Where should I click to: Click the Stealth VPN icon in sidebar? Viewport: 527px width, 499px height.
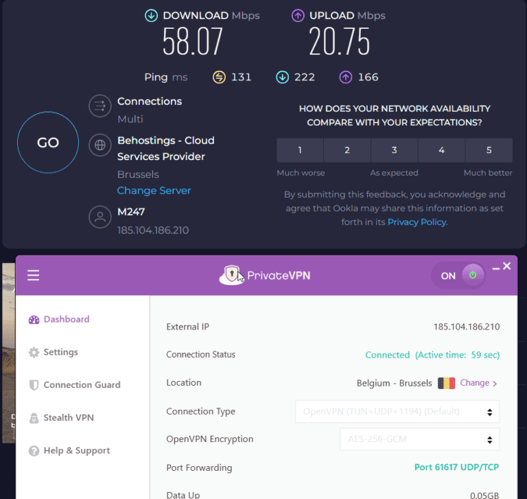[34, 418]
